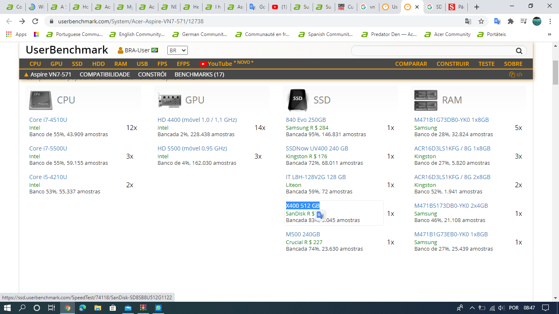The height and width of the screenshot is (314, 559).
Task: Click the RAM memory modules image
Action: click(x=426, y=100)
